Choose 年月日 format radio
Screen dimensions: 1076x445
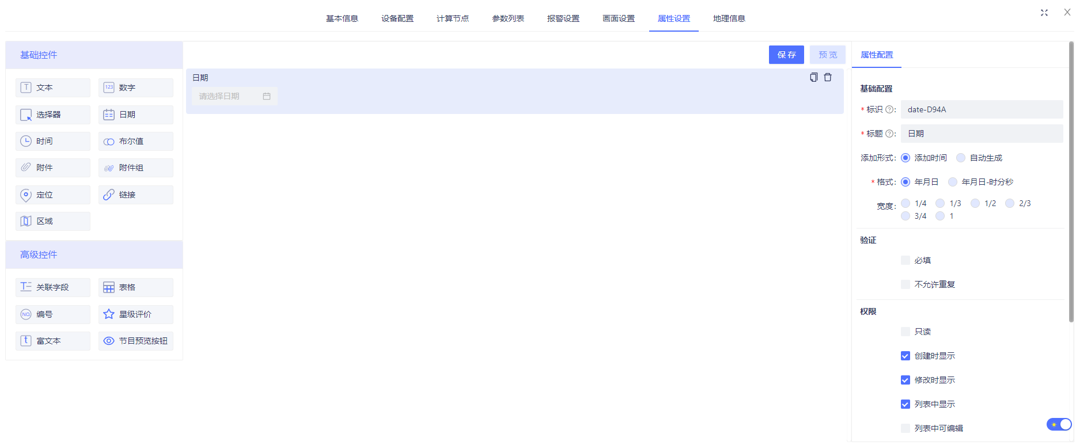[905, 182]
